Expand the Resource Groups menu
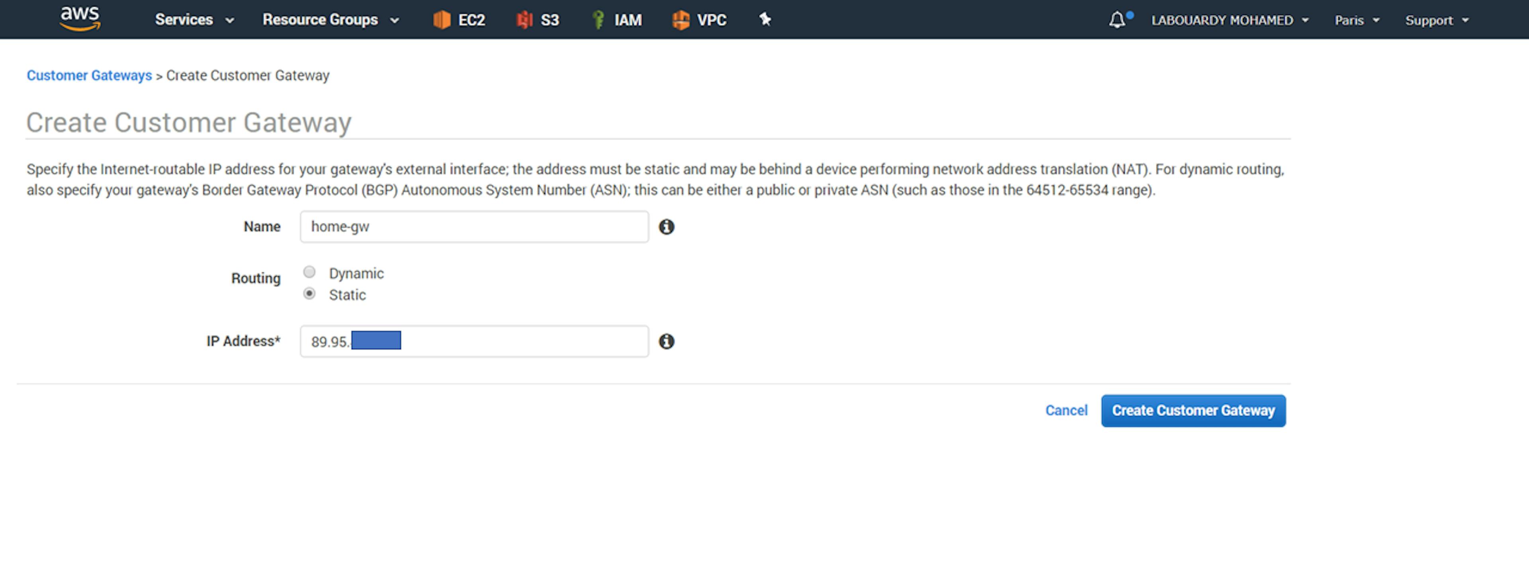The height and width of the screenshot is (561, 1529). tap(330, 19)
